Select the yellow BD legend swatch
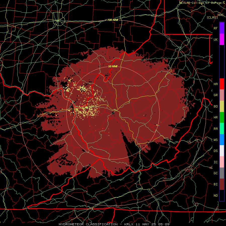The image size is (226, 226). [x=222, y=106]
